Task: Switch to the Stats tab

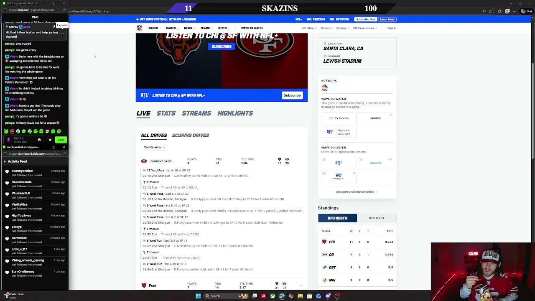Action: (x=166, y=113)
